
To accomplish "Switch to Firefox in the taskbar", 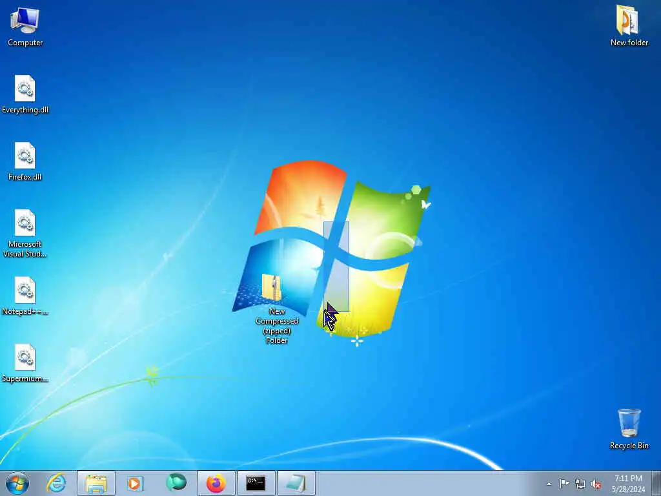I will pos(216,483).
